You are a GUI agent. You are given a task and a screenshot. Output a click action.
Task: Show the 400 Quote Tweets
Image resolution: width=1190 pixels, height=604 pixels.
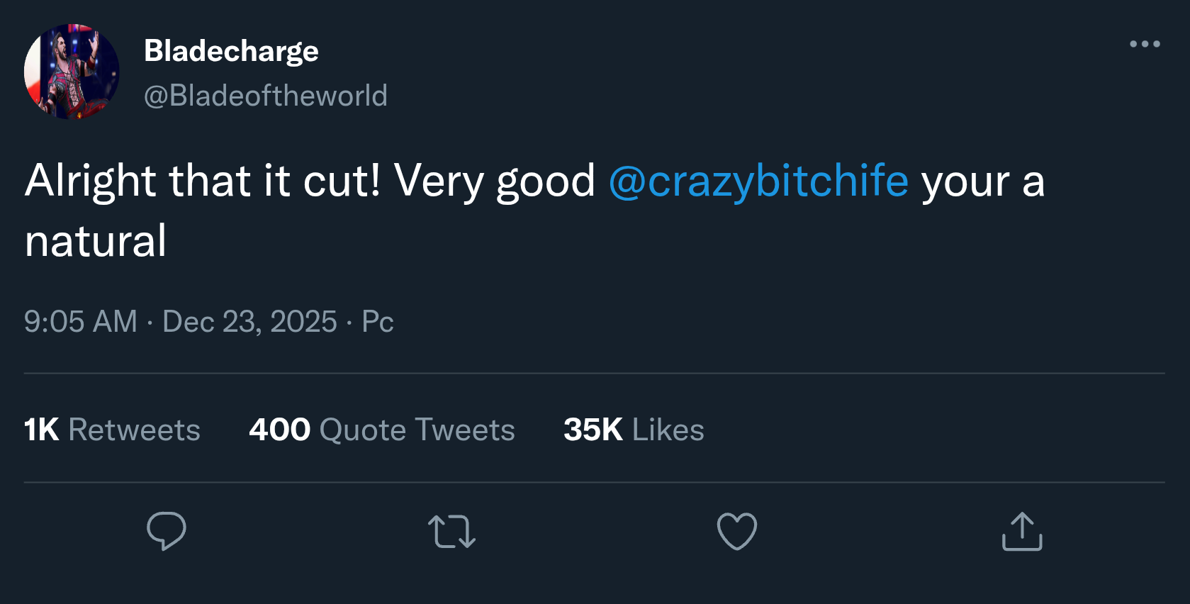tap(381, 430)
